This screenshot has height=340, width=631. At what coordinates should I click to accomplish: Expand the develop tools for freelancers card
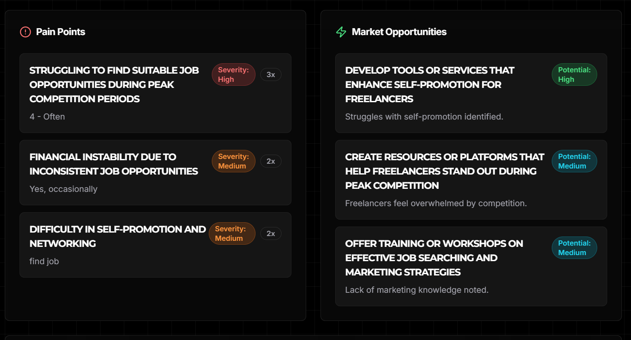pyautogui.click(x=471, y=92)
